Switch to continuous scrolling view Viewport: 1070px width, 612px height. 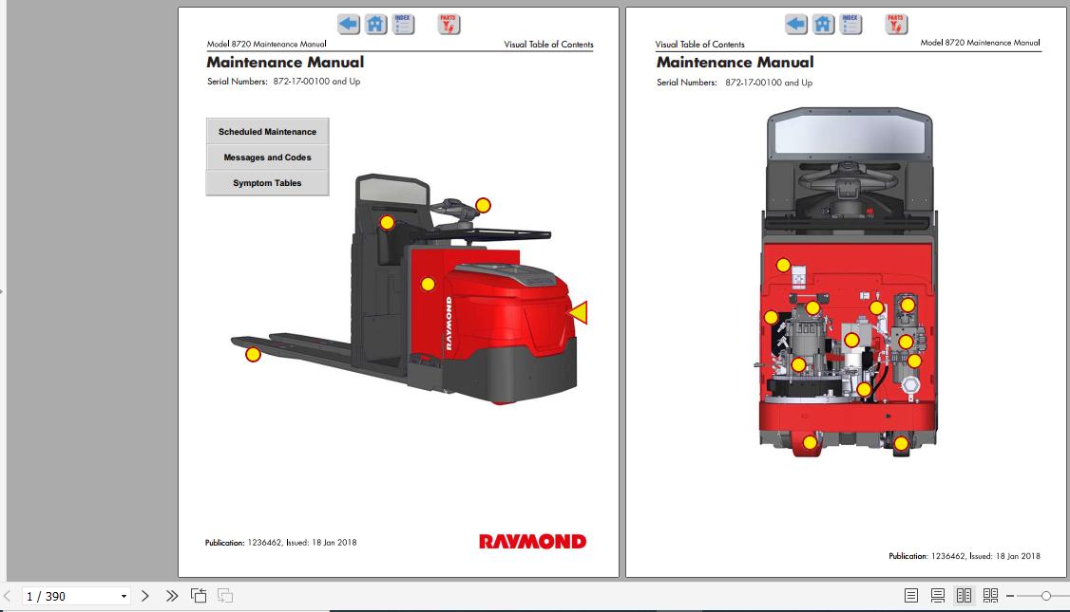[938, 596]
